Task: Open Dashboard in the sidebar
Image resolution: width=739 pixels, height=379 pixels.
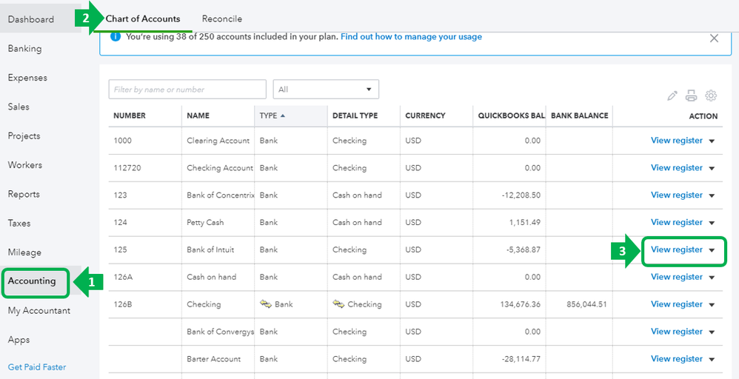Action: pyautogui.click(x=31, y=19)
